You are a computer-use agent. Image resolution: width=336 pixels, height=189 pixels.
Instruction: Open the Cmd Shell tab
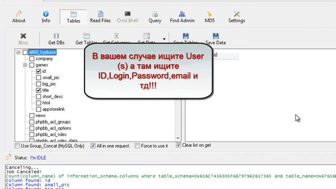[128, 17]
